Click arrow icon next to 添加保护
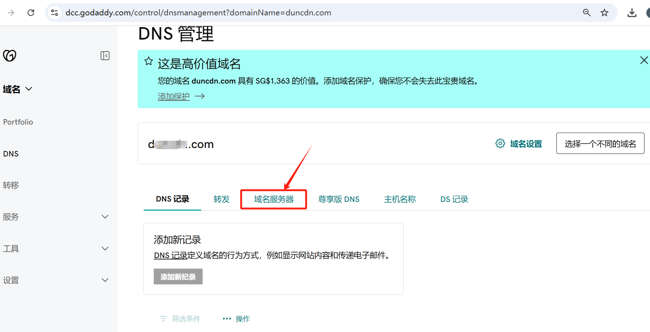The width and height of the screenshot is (650, 332). pyautogui.click(x=200, y=96)
